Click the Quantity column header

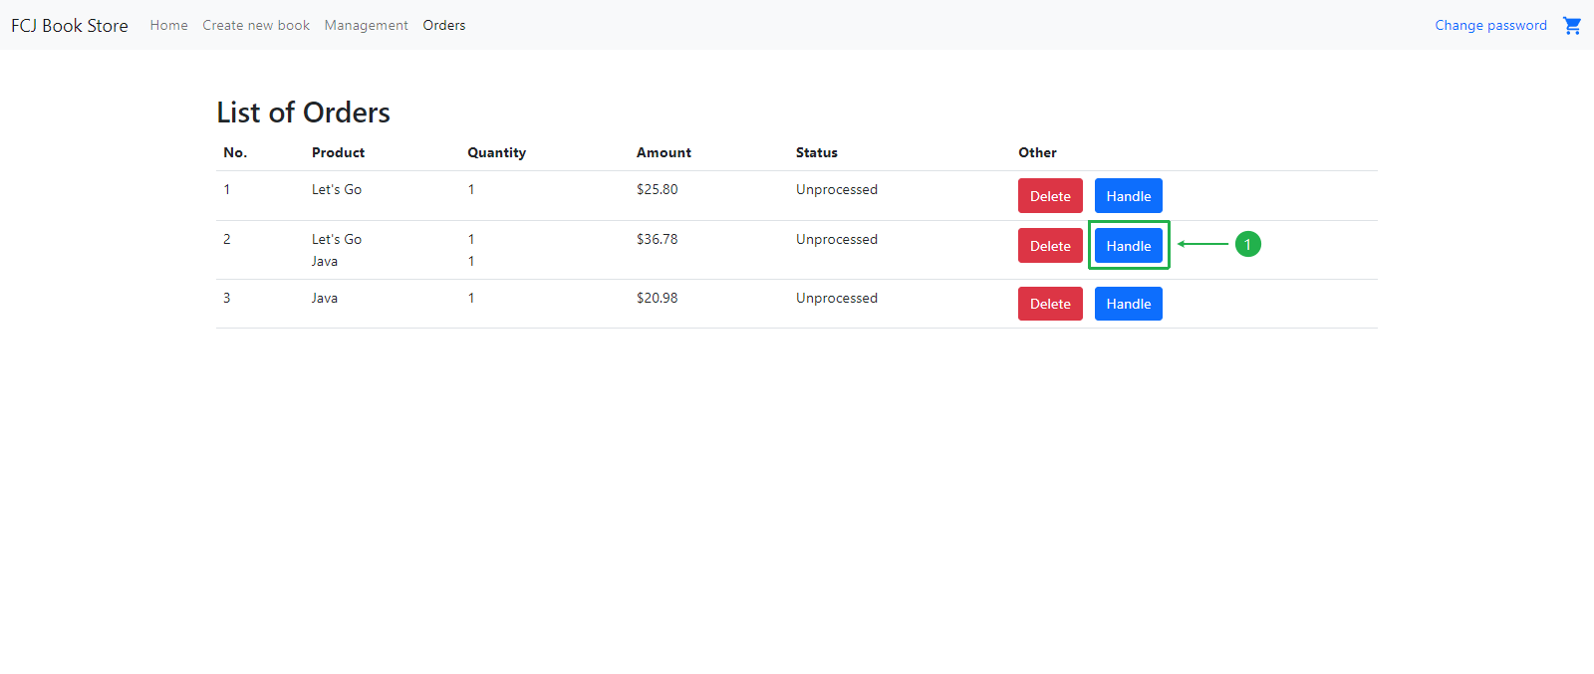tap(496, 152)
